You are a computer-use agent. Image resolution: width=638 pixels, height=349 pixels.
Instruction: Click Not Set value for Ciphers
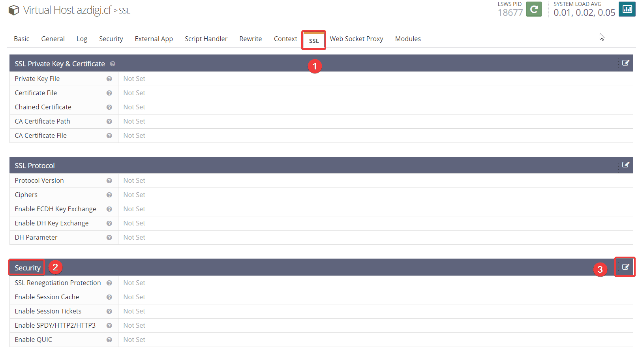[x=134, y=195]
